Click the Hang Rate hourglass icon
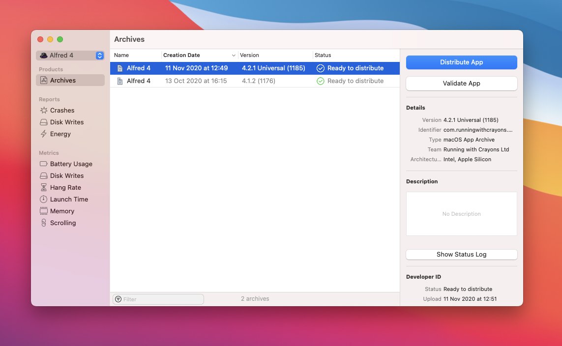 [x=44, y=187]
